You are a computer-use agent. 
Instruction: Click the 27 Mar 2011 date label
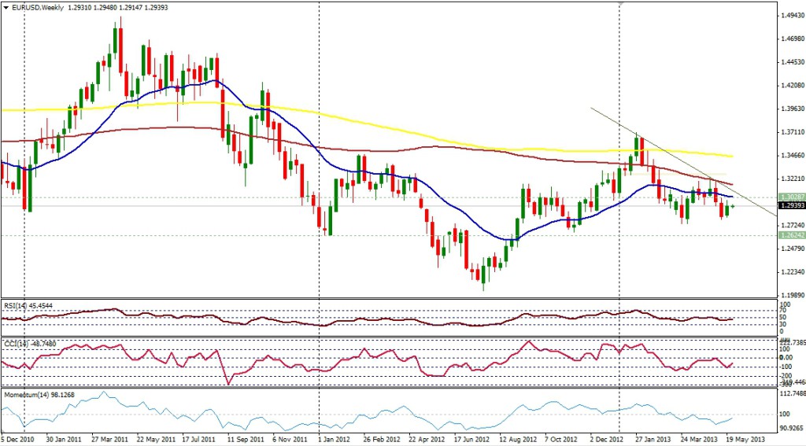109,439
